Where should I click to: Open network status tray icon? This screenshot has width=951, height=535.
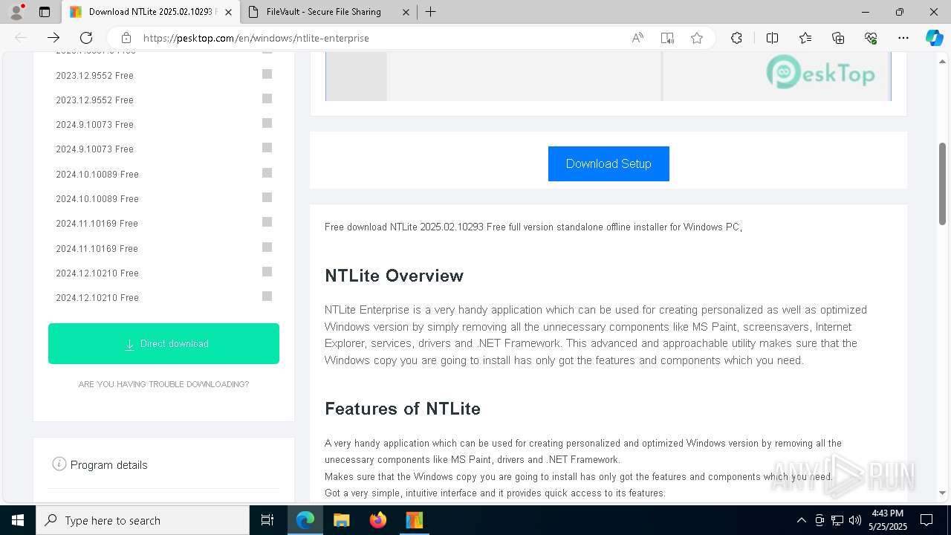[837, 520]
